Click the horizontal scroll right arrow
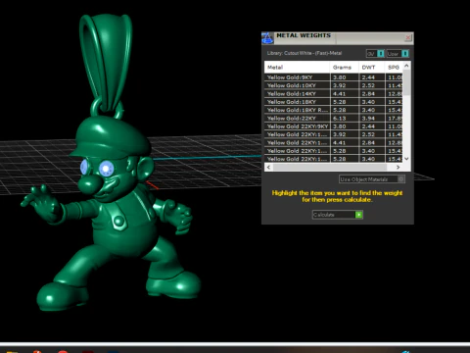 click(x=398, y=167)
